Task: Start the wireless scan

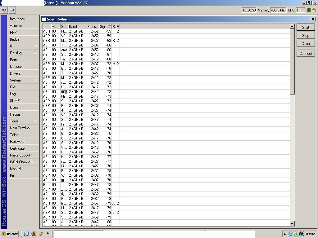Action: tap(306, 27)
